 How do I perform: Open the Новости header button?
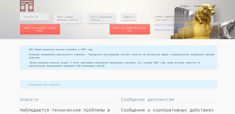[129, 17]
